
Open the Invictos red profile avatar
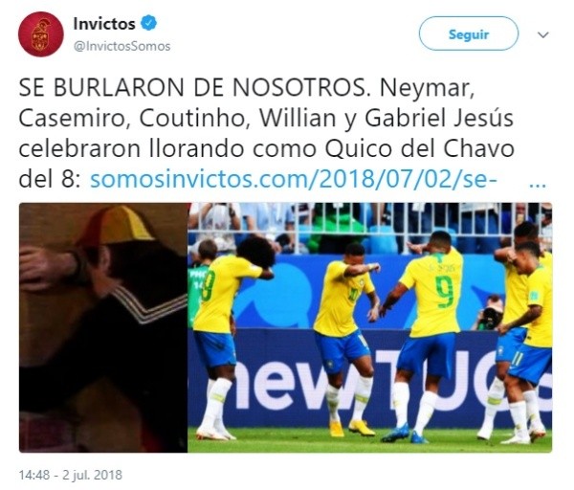(40, 34)
